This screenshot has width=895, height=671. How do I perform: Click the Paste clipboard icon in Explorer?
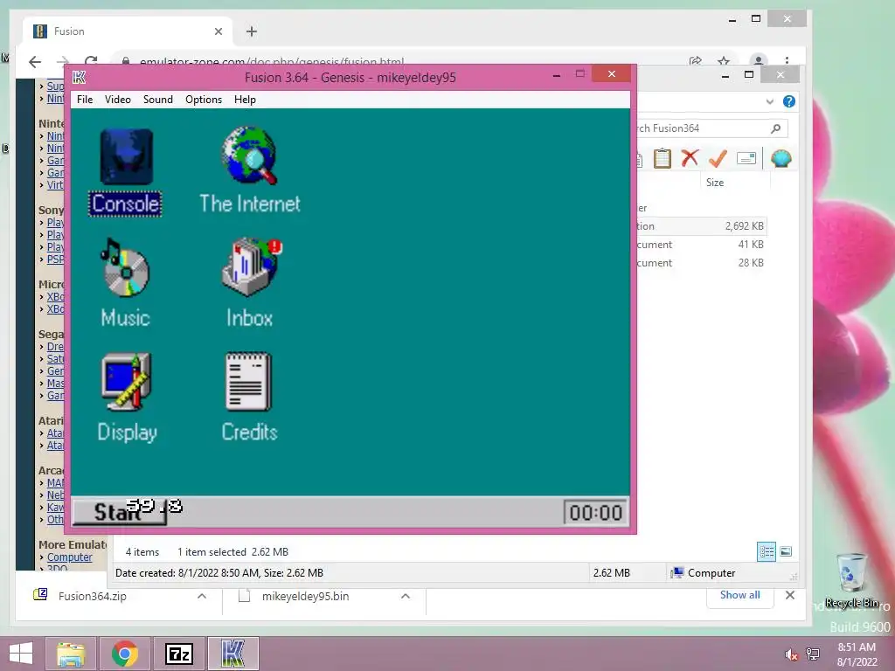click(x=663, y=158)
